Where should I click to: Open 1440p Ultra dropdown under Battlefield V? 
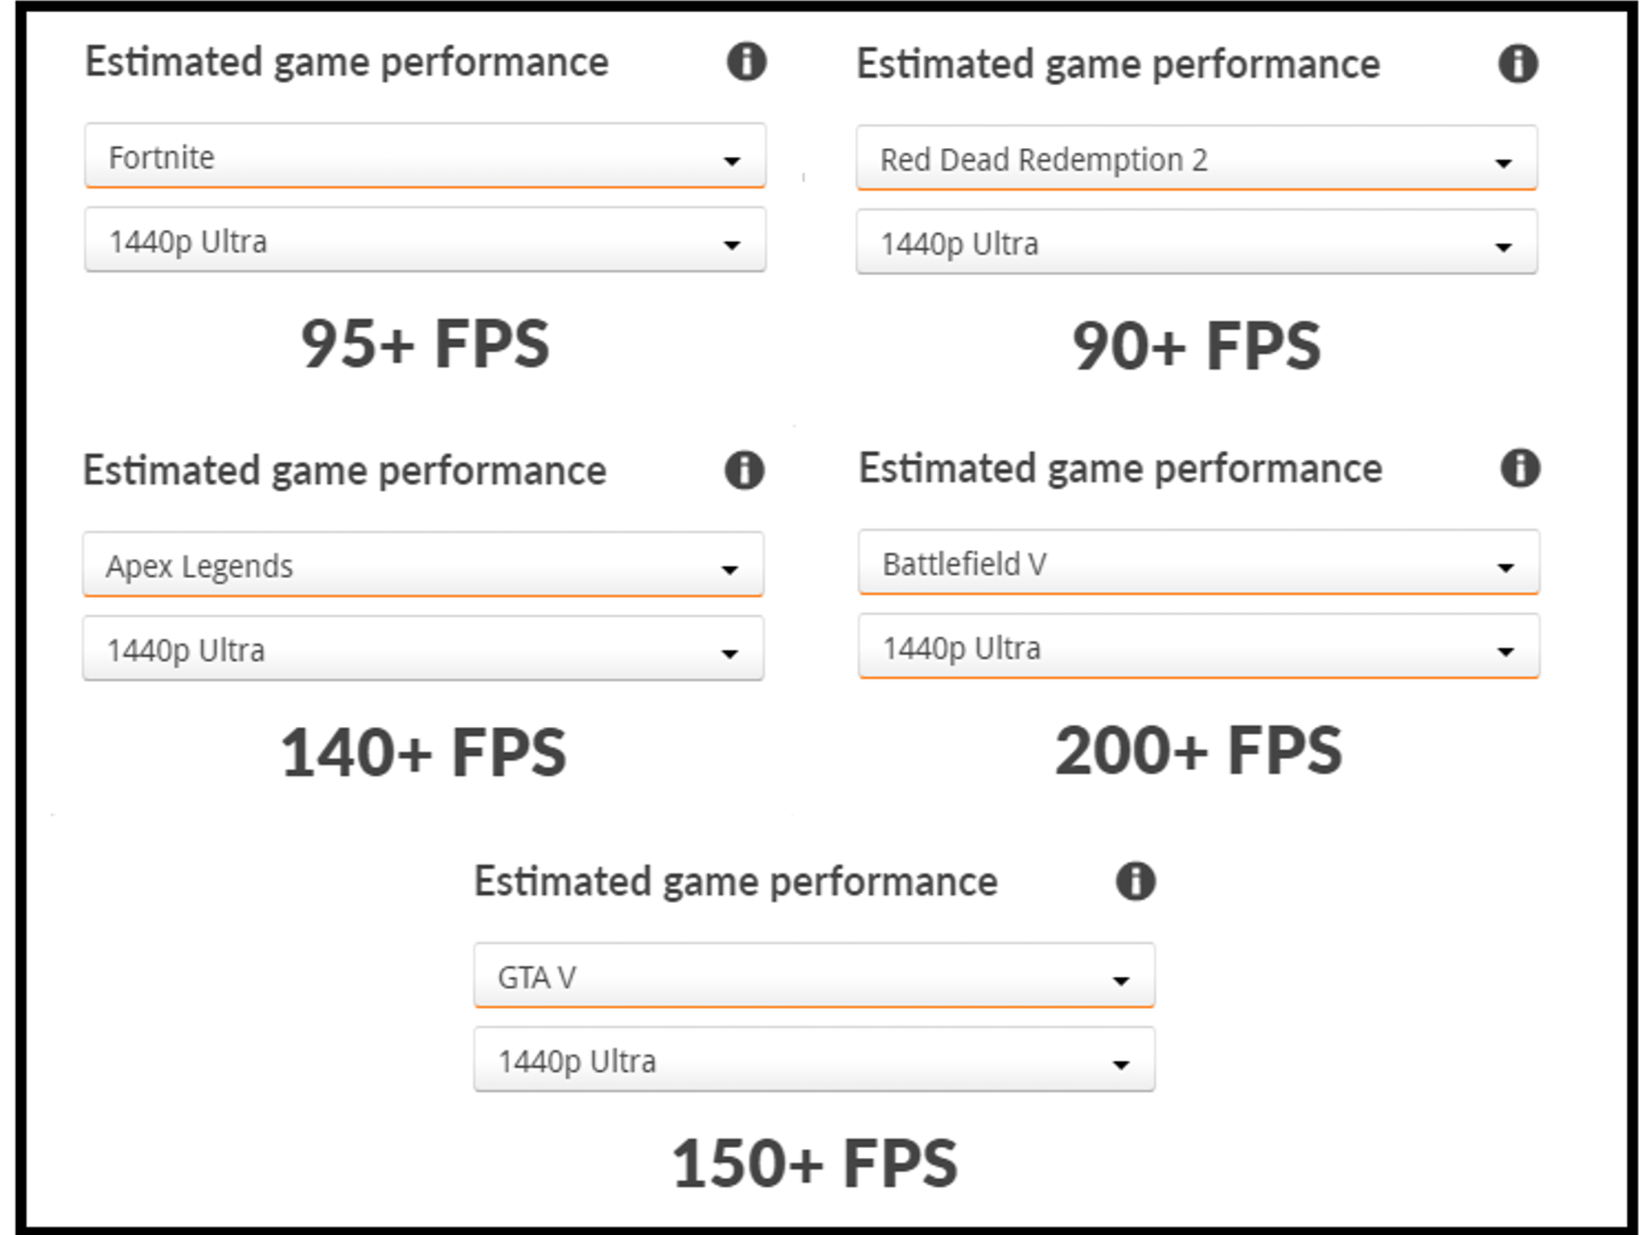pyautogui.click(x=1198, y=646)
